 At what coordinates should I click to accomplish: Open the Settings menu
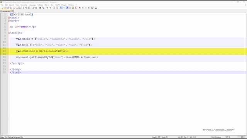click(x=40, y=5)
